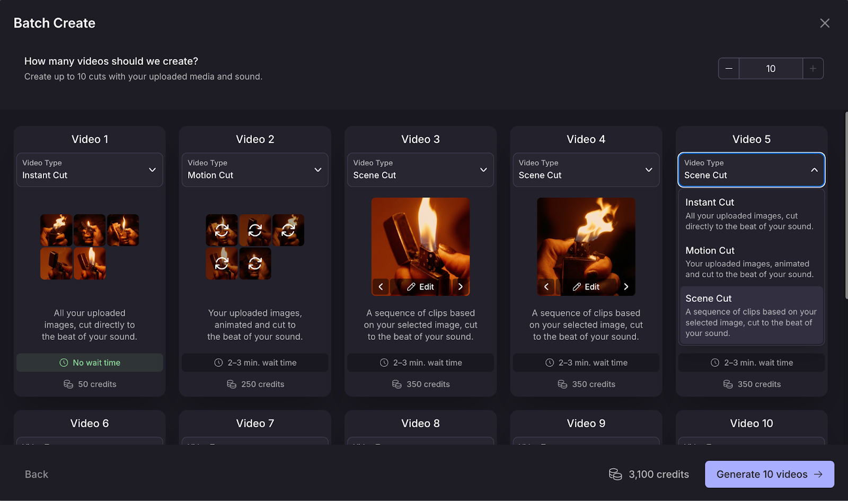848x501 pixels.
Task: Click the plus stepper to increase video count
Action: [x=813, y=68]
